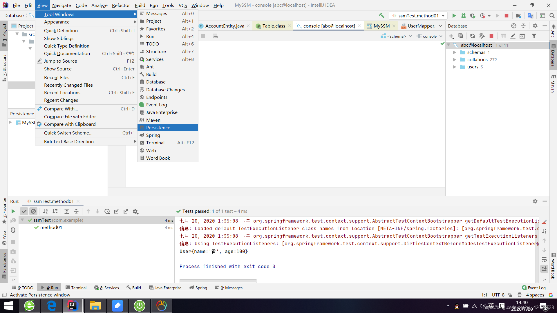This screenshot has width=557, height=313.
Task: Expand all test results in the Run panel
Action: (67, 211)
